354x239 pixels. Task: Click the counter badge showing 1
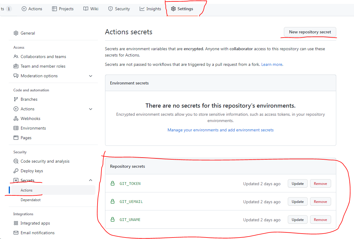point(9,9)
